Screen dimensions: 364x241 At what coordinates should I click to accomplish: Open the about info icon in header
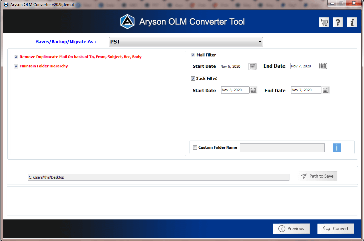pos(352,23)
